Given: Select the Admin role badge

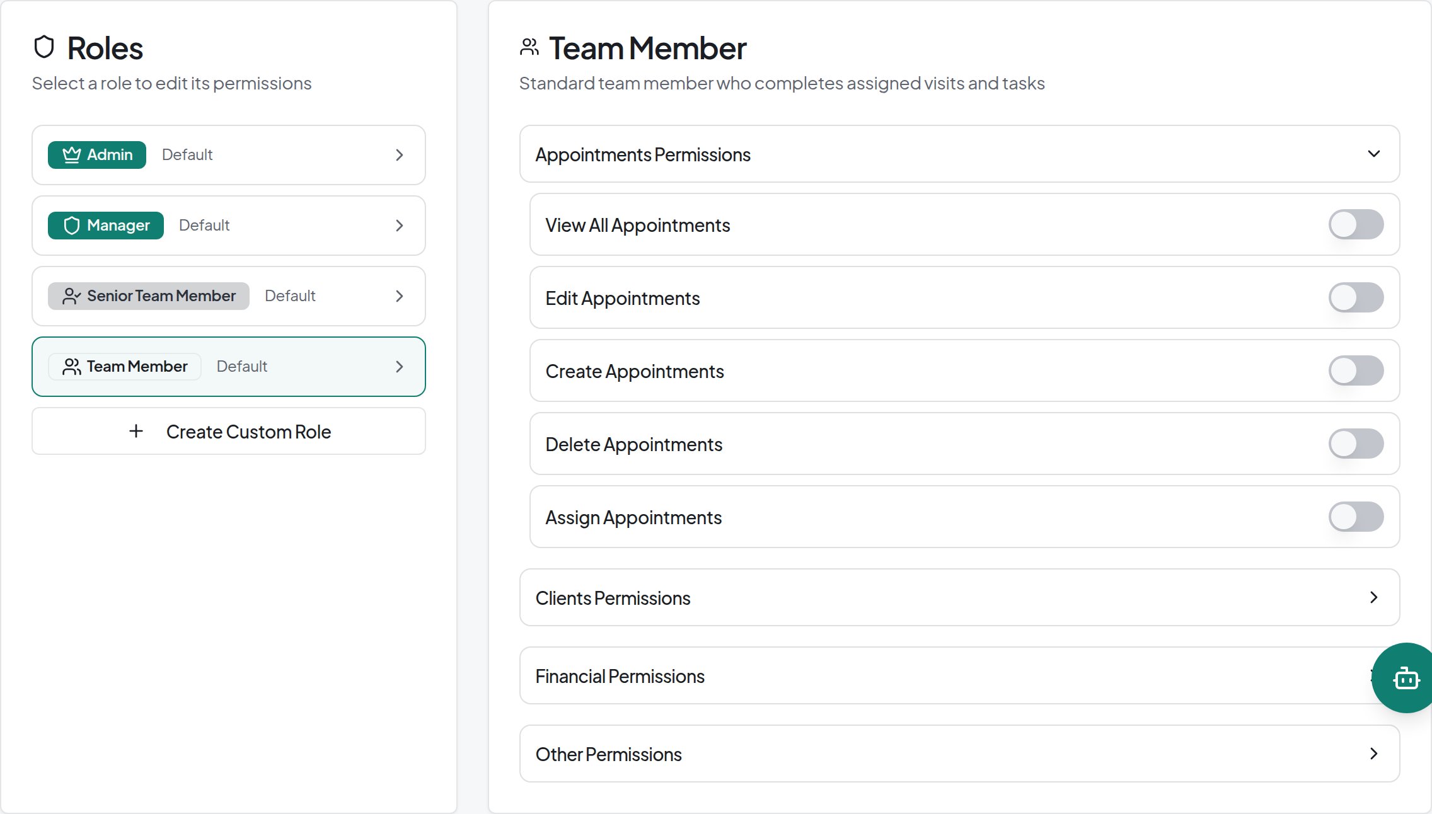Looking at the screenshot, I should pos(97,155).
